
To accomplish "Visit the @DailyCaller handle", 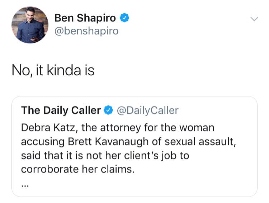I will 148,110.
